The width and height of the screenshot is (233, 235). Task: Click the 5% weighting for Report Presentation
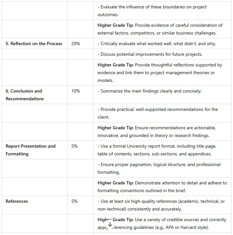75,146
